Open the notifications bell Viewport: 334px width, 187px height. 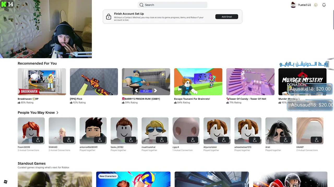[x=324, y=5]
